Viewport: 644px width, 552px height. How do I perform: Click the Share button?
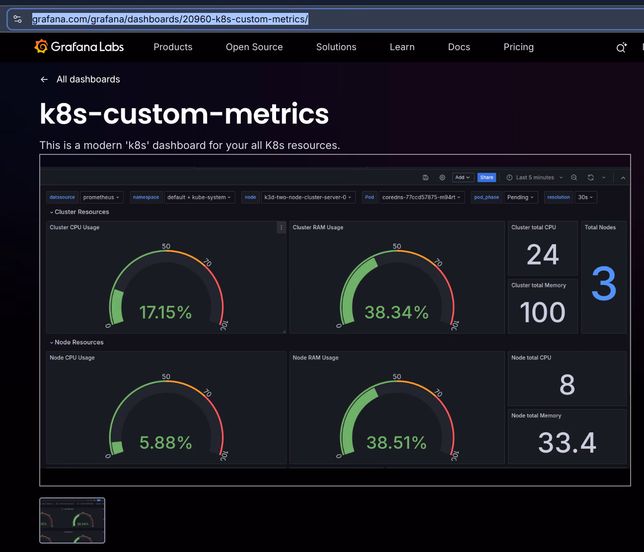(487, 177)
